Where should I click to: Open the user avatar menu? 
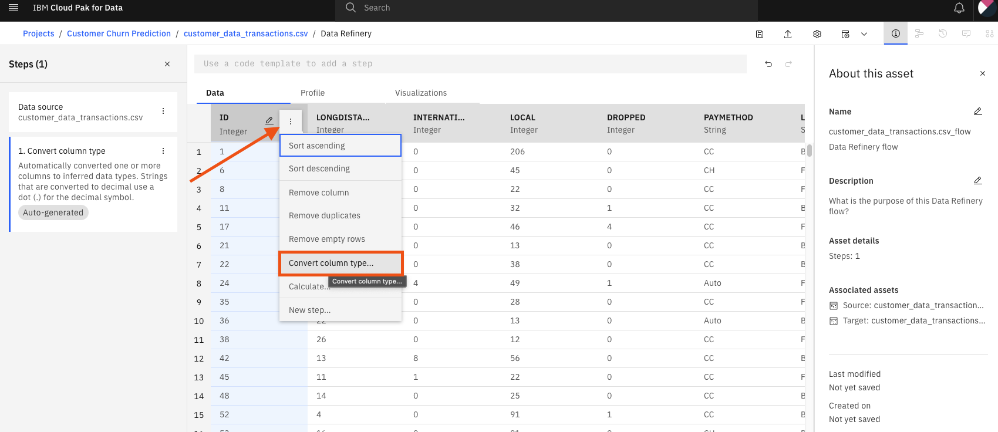[x=987, y=9]
